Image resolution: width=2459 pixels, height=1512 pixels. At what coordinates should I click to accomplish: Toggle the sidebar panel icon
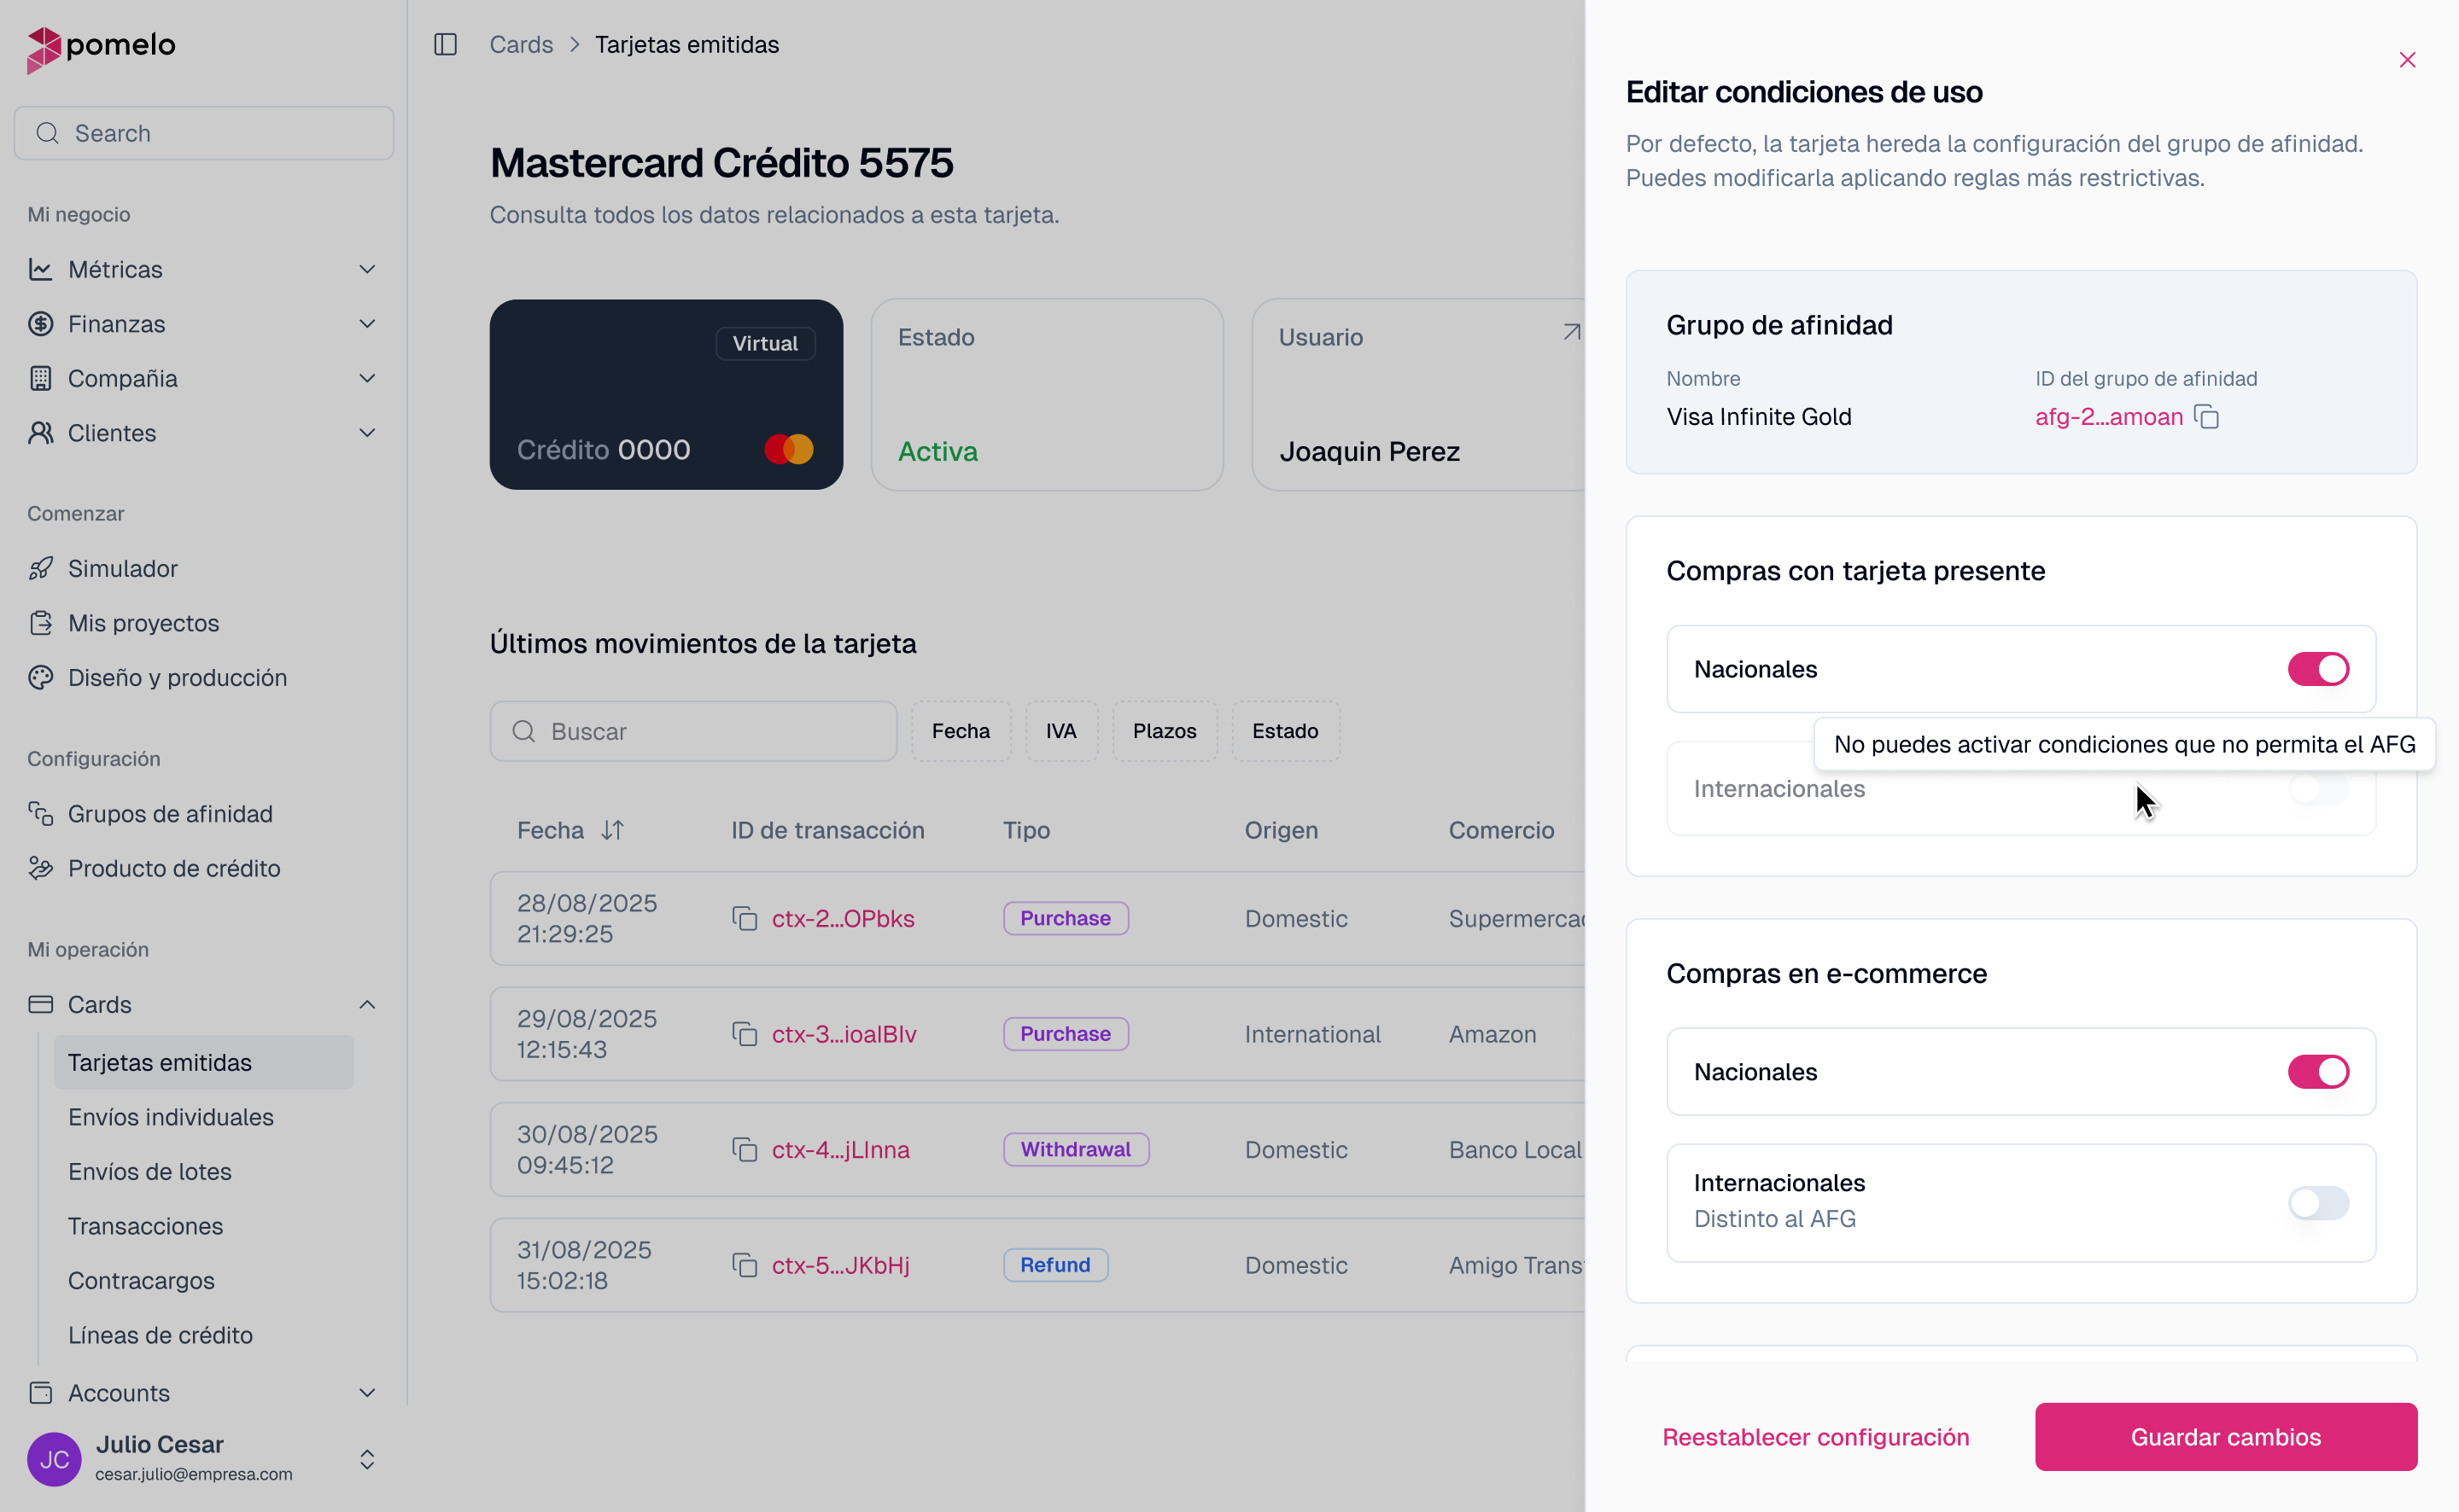pyautogui.click(x=445, y=45)
